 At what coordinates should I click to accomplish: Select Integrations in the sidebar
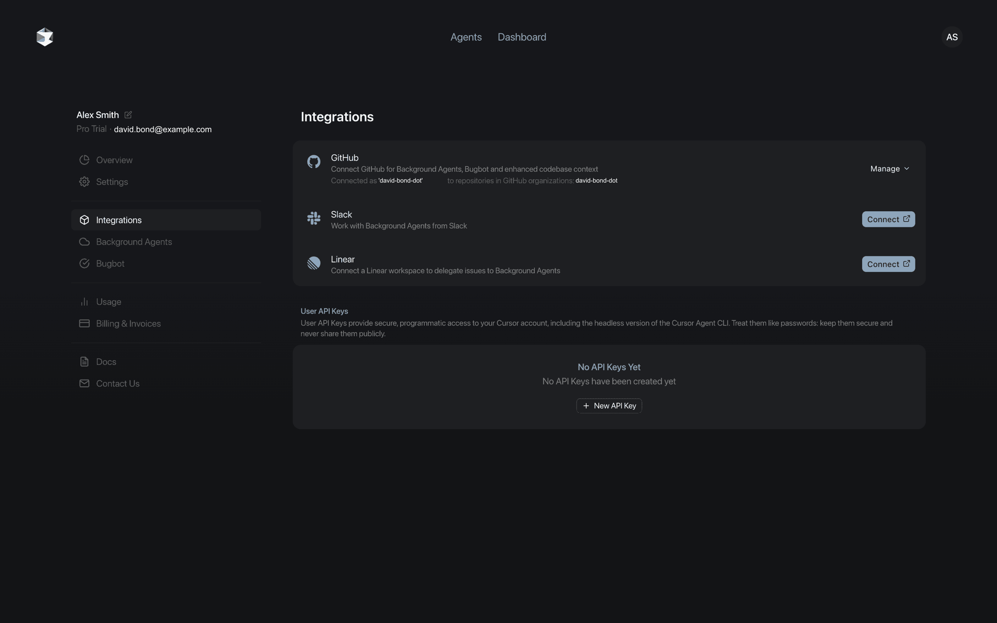pyautogui.click(x=166, y=220)
